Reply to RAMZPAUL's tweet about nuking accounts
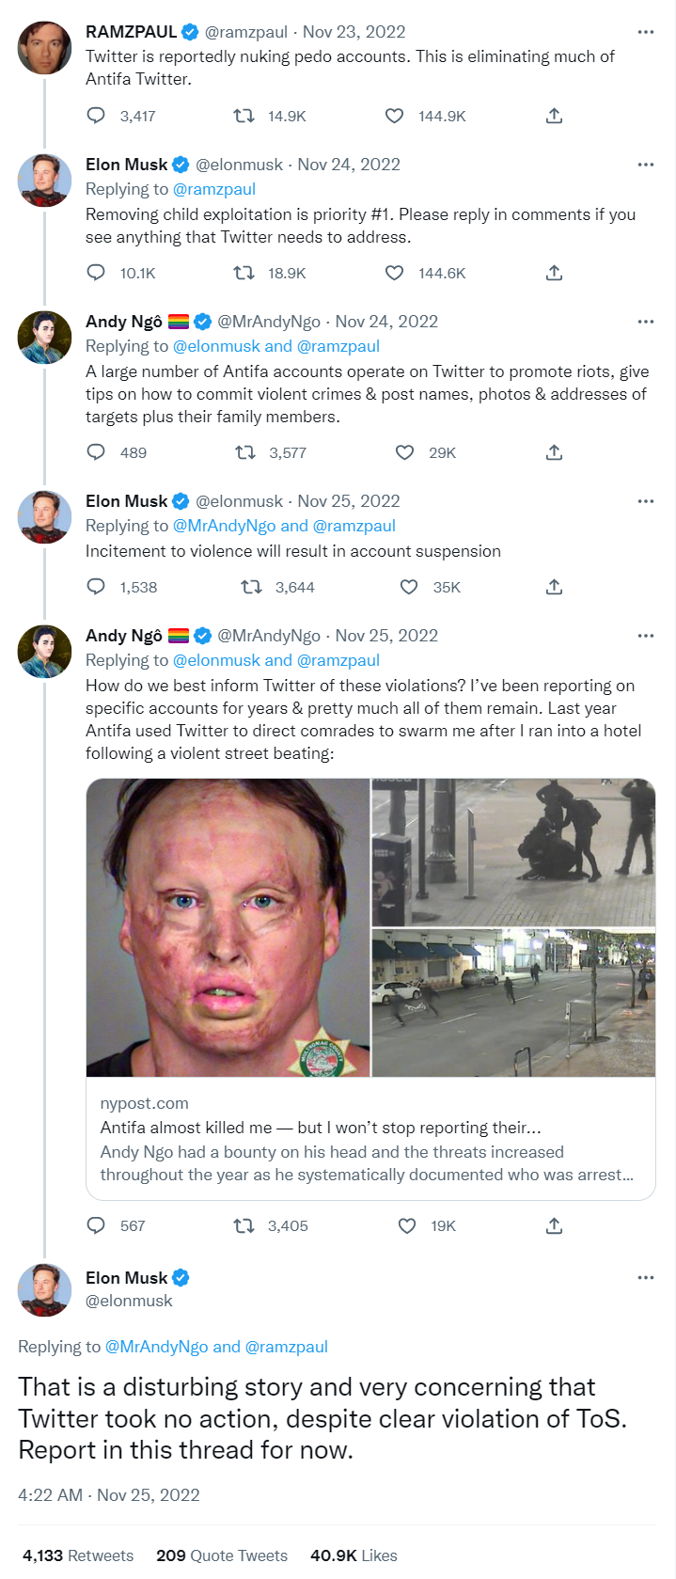Image resolution: width=676 pixels, height=1579 pixels. click(95, 115)
